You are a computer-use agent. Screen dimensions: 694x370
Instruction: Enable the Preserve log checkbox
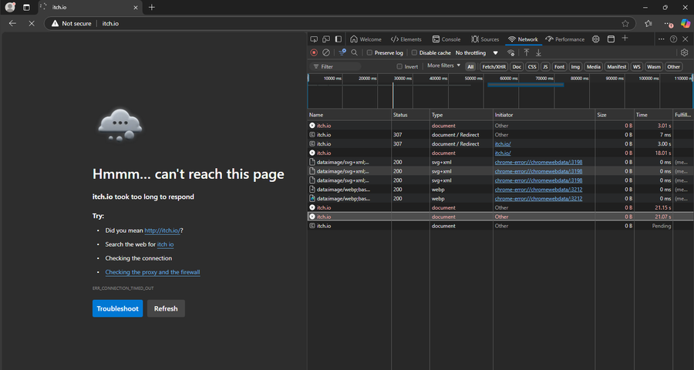tap(369, 52)
